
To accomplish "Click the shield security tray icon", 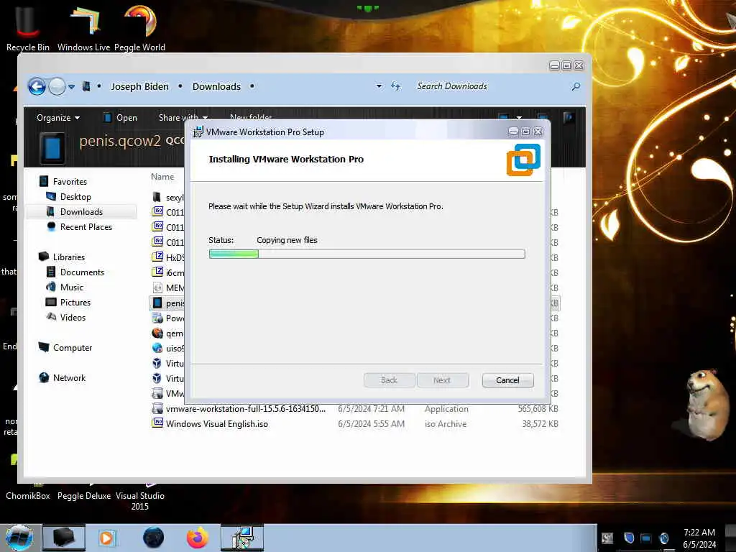I will coord(629,538).
